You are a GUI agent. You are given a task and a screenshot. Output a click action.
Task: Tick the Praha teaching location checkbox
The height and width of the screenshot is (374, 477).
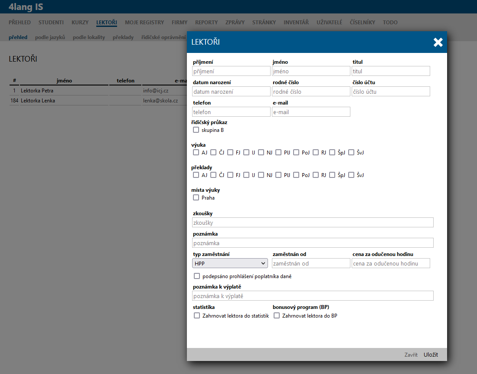click(x=196, y=197)
